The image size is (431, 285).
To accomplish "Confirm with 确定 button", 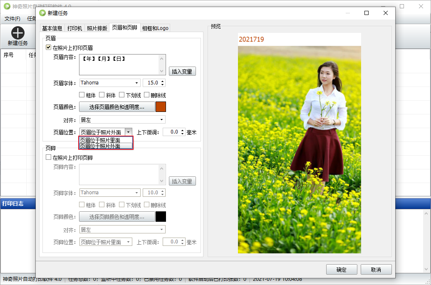I will click(x=342, y=270).
